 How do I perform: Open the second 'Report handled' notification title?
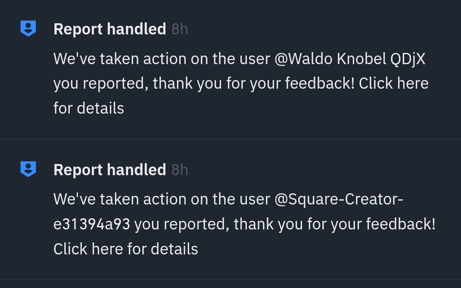point(110,170)
